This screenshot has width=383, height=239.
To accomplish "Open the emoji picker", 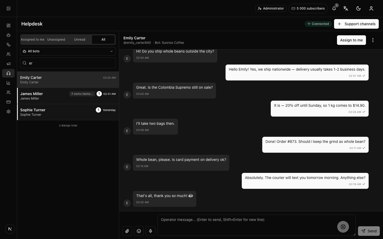I will (139, 231).
